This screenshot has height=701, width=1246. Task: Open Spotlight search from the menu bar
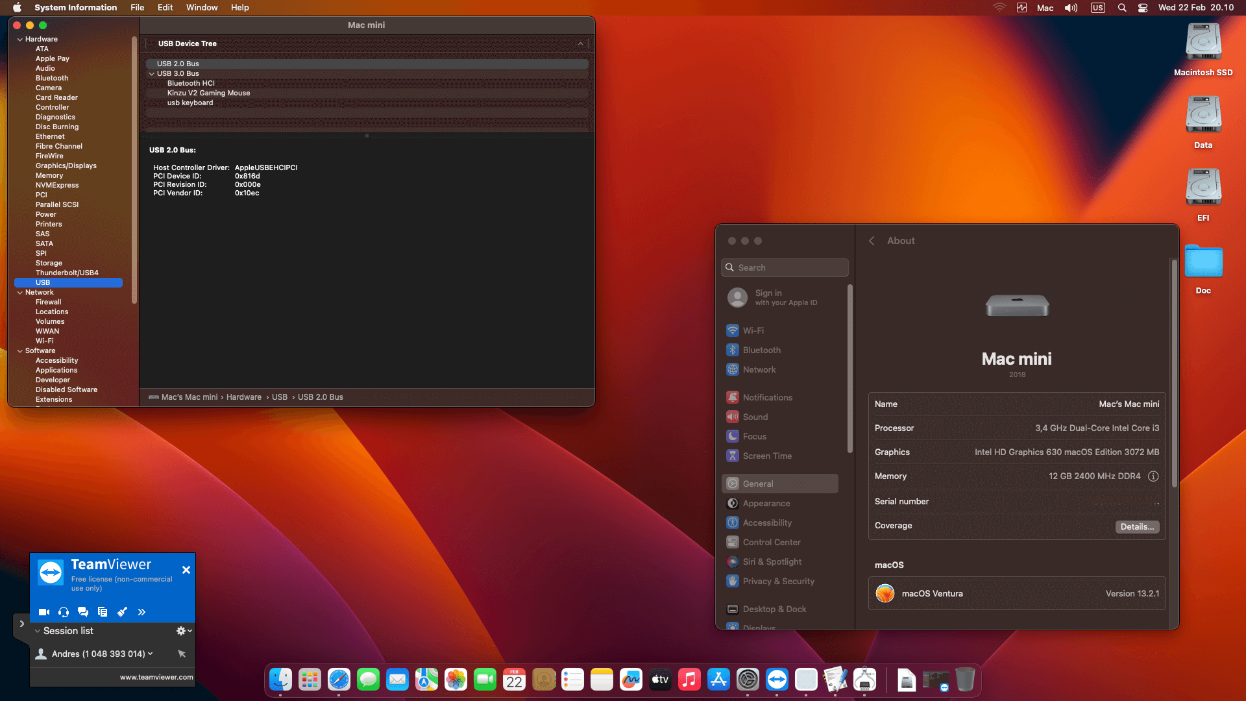(x=1122, y=8)
